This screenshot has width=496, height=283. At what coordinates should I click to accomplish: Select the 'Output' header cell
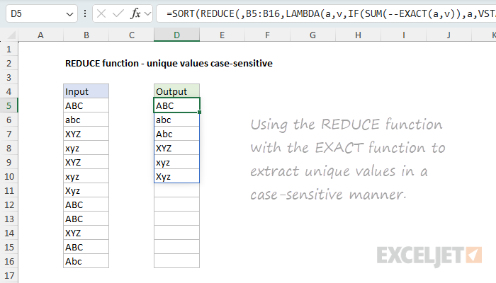177,91
